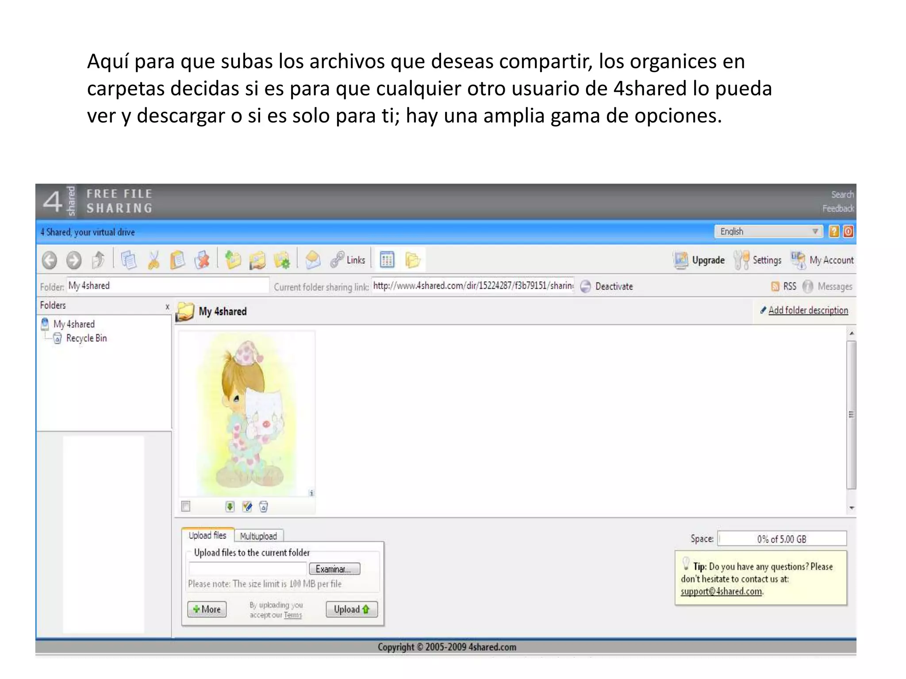Click the red logout power icon
The image size is (906, 679).
pyautogui.click(x=848, y=231)
